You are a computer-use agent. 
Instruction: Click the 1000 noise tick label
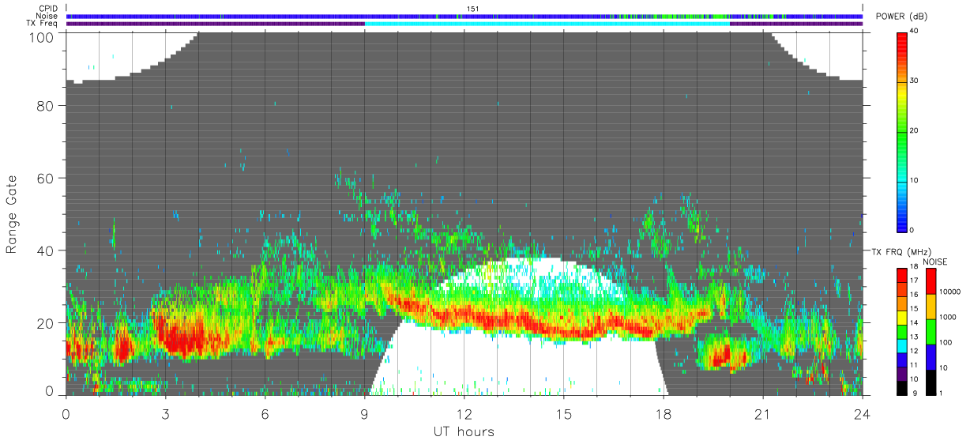(949, 316)
